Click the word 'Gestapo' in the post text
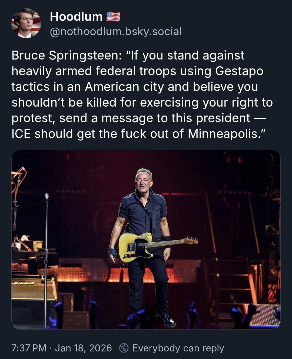The height and width of the screenshot is (359, 292). (x=239, y=71)
